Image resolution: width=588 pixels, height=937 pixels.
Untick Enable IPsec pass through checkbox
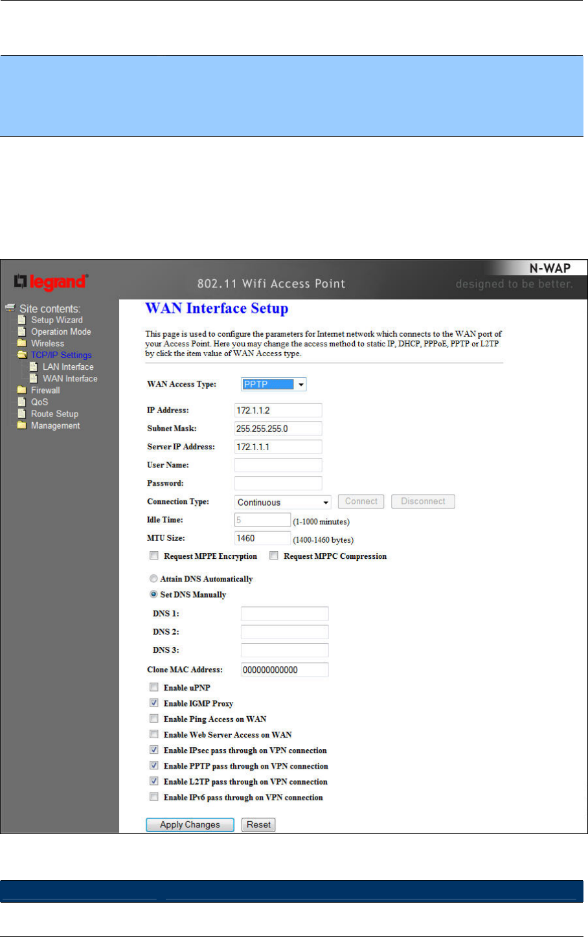(x=154, y=750)
